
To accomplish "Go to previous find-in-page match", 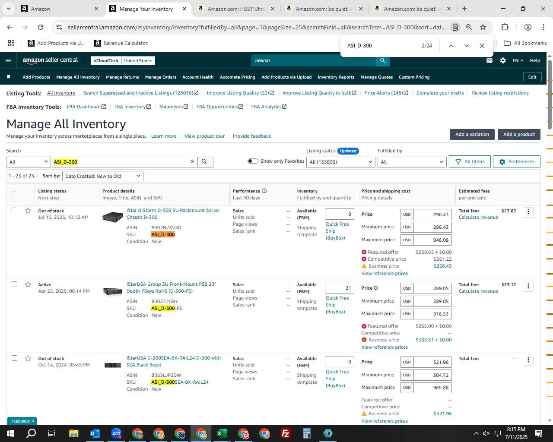I will click(x=451, y=45).
